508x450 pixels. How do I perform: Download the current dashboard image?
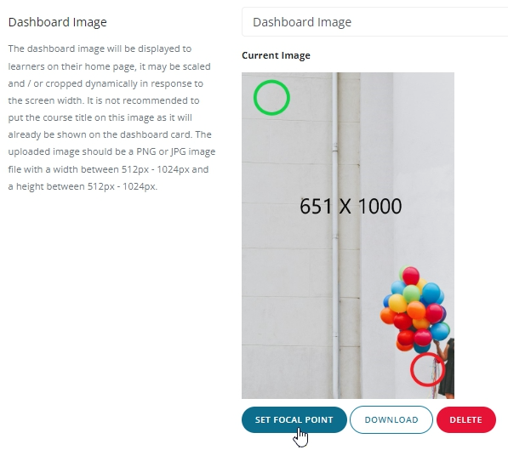point(391,419)
